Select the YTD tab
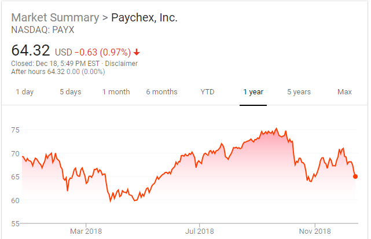Screen dimensions: 371x239 click(207, 92)
